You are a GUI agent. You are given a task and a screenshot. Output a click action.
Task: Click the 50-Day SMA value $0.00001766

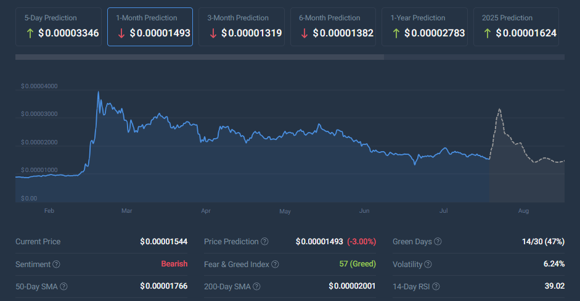click(x=163, y=286)
